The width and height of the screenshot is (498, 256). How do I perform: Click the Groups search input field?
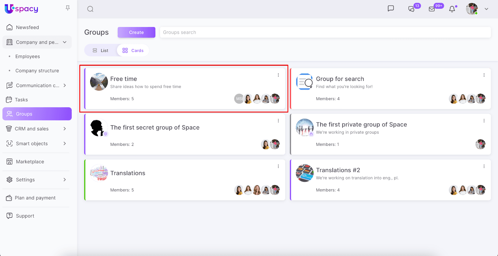[x=325, y=32]
